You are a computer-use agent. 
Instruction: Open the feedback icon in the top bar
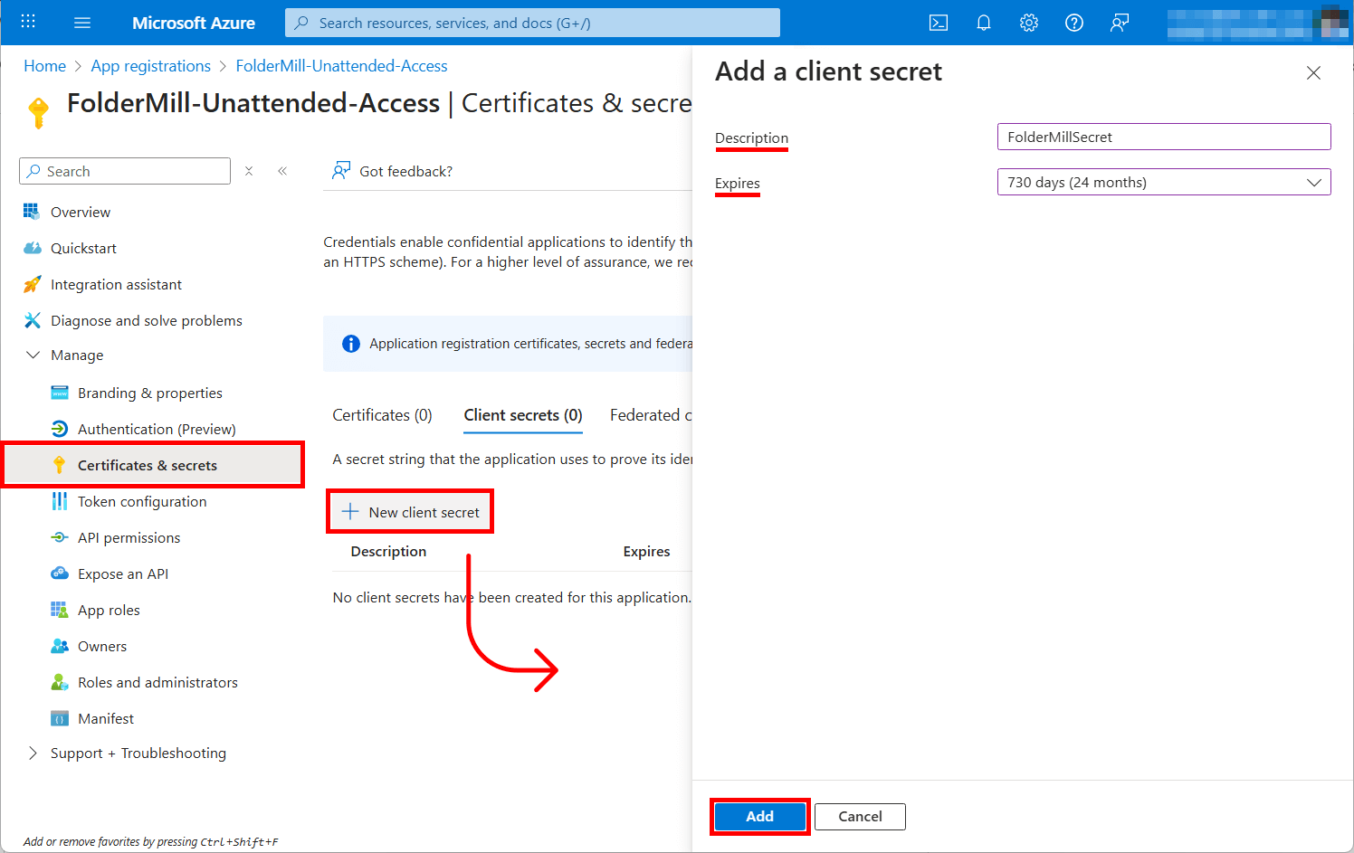tap(1120, 23)
